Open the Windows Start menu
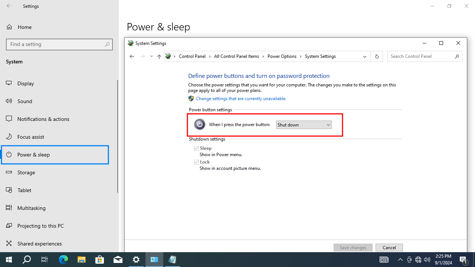This screenshot has height=267, width=475. tap(9, 260)
